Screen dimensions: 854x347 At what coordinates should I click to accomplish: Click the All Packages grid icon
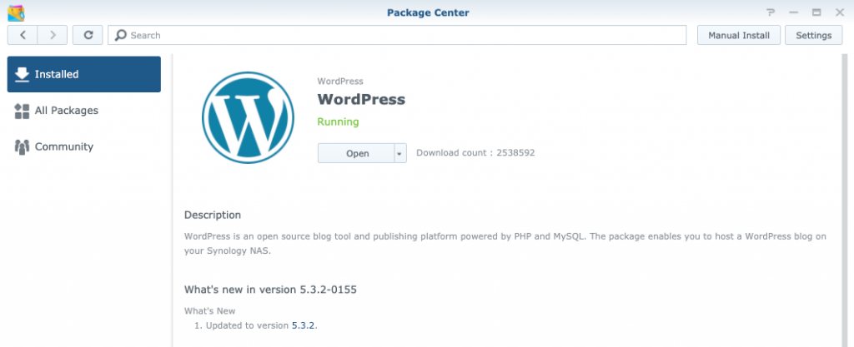click(22, 111)
